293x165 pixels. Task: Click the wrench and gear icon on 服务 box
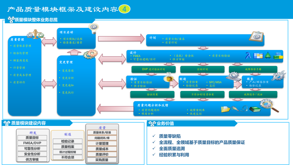pos(278,76)
